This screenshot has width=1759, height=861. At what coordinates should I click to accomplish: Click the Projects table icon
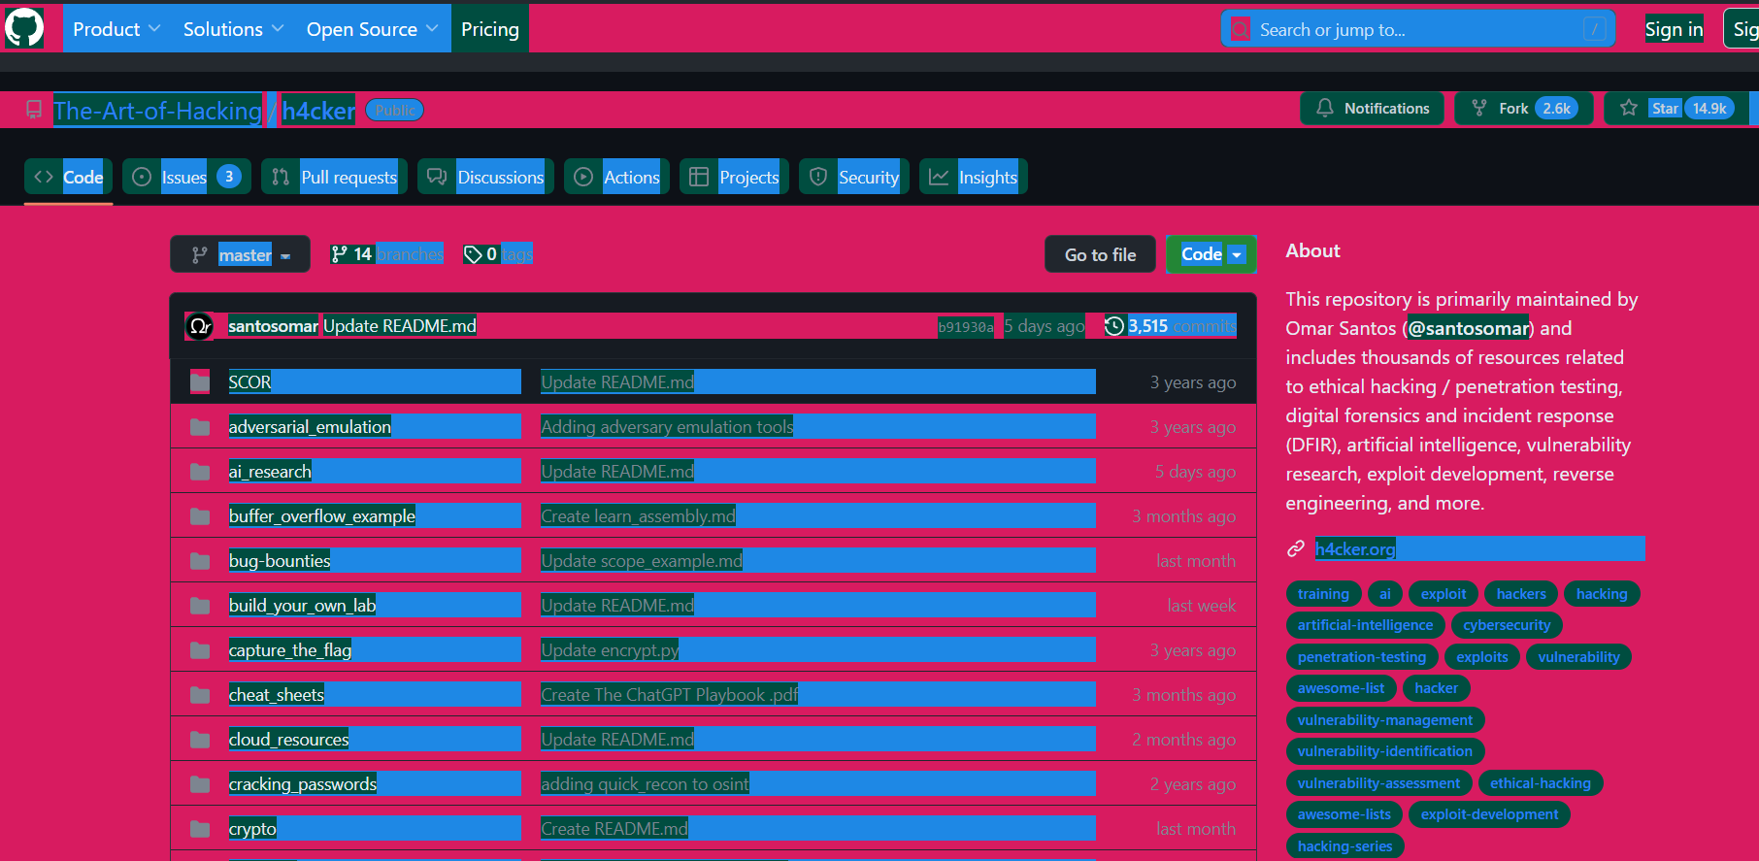coord(699,177)
